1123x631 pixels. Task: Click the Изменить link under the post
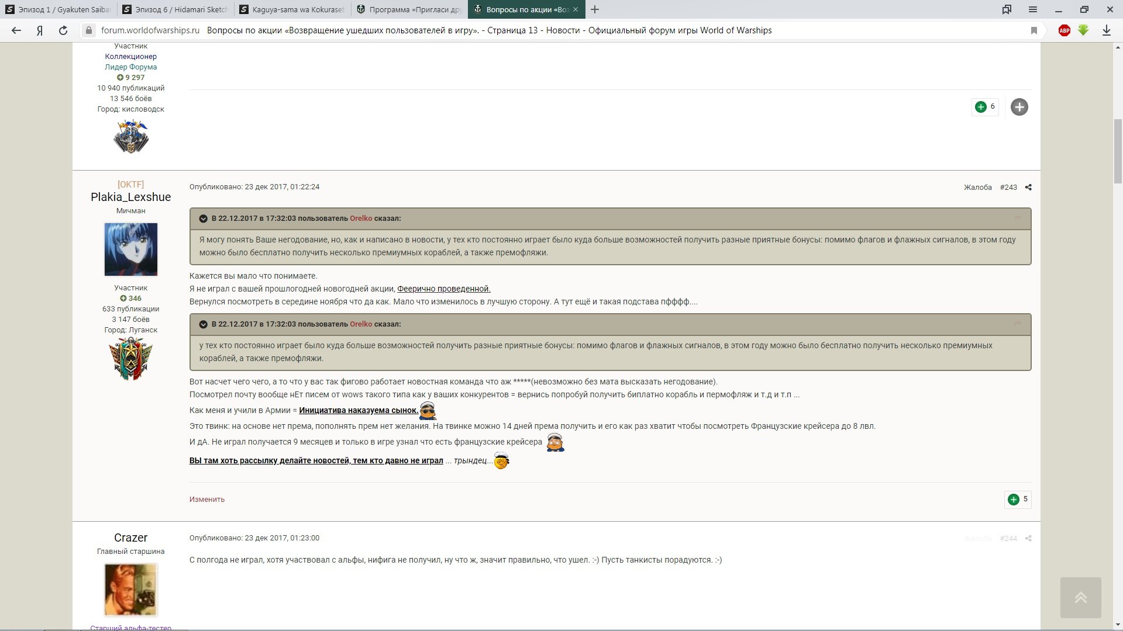tap(206, 500)
